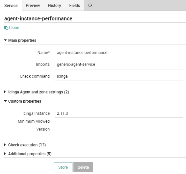
Task: Collapse the Main properties triangle arrow
Action: point(5,40)
